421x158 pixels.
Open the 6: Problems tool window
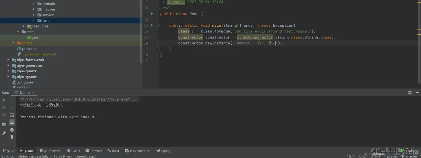tap(50, 151)
